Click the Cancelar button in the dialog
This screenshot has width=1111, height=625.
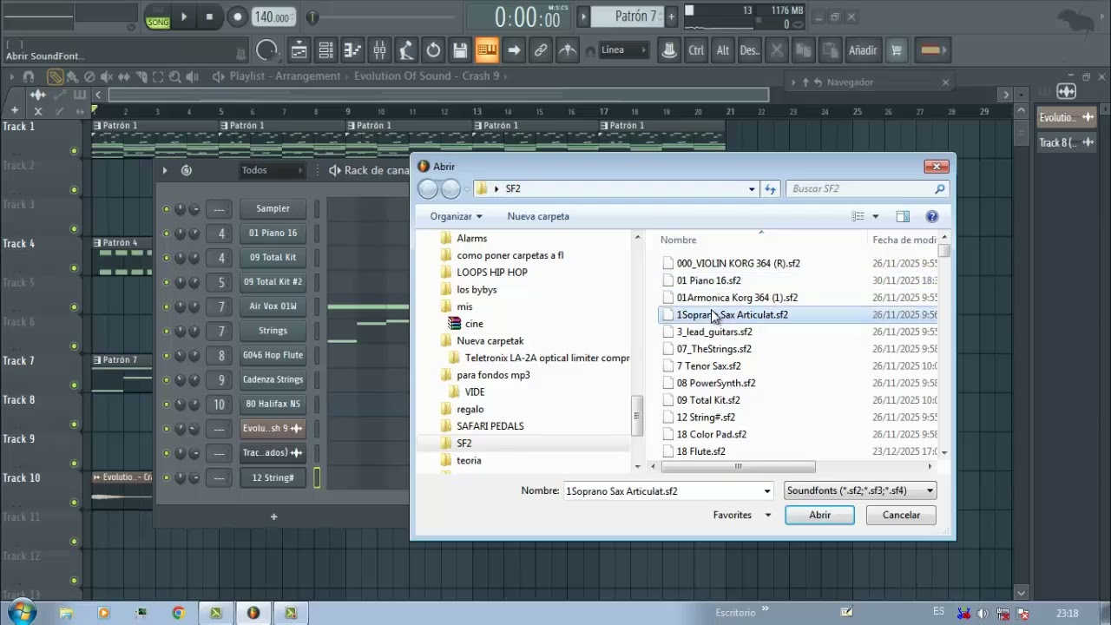pos(901,515)
